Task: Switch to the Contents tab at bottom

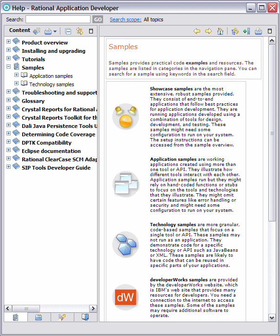Action: click(x=16, y=317)
